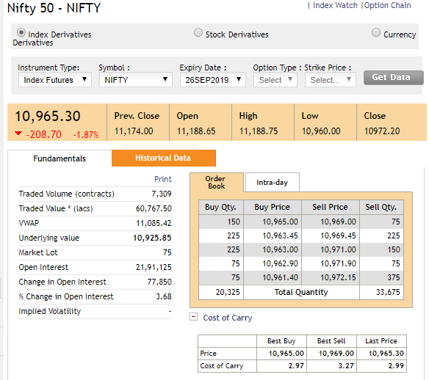
Task: Click the Sell Qty. column header
Action: [x=381, y=207]
